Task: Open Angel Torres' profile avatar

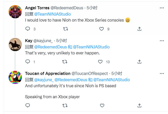Action: click(15, 11)
